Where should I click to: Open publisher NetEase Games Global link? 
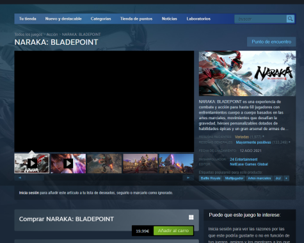tap(249, 164)
